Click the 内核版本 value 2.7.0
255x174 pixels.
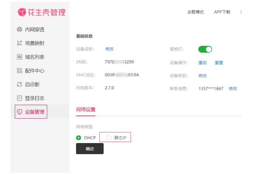click(x=109, y=88)
